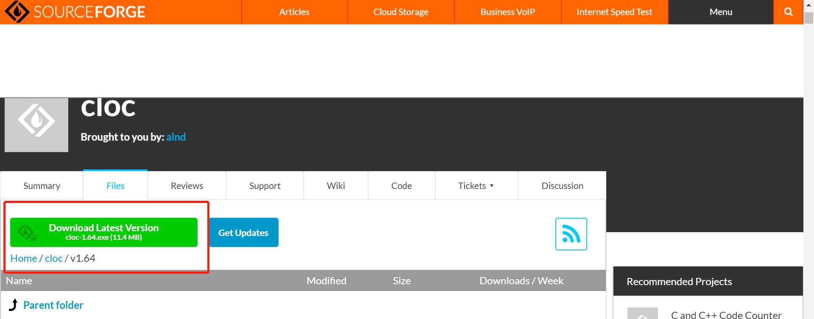The height and width of the screenshot is (319, 814).
Task: Switch to the Support tab
Action: tap(265, 186)
